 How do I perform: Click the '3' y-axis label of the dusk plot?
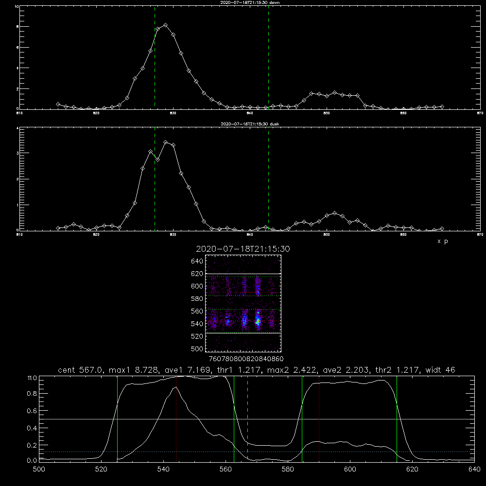(17, 153)
